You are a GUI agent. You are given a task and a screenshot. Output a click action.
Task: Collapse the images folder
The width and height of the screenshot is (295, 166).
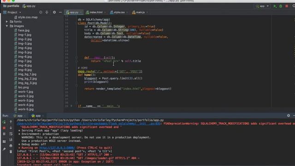coord(7,26)
